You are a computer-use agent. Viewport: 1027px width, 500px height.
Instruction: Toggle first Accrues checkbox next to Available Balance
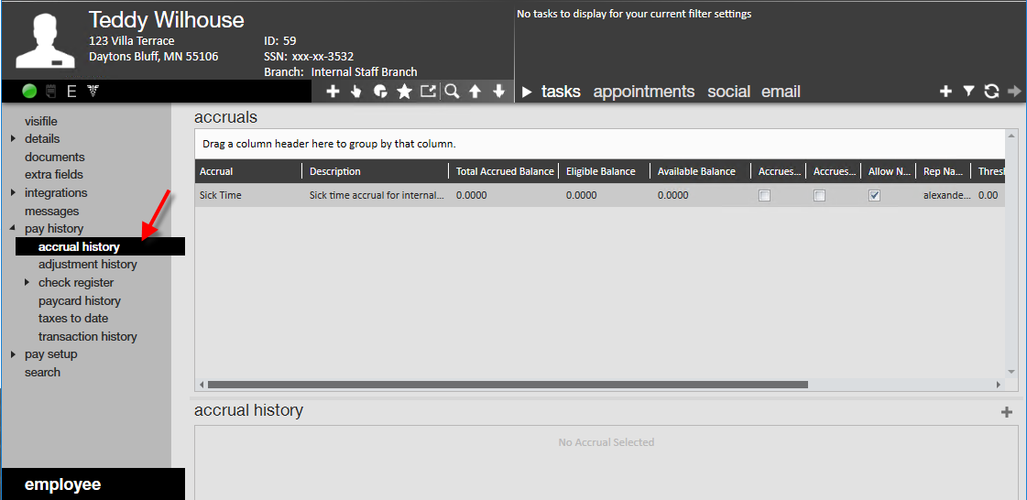[764, 196]
